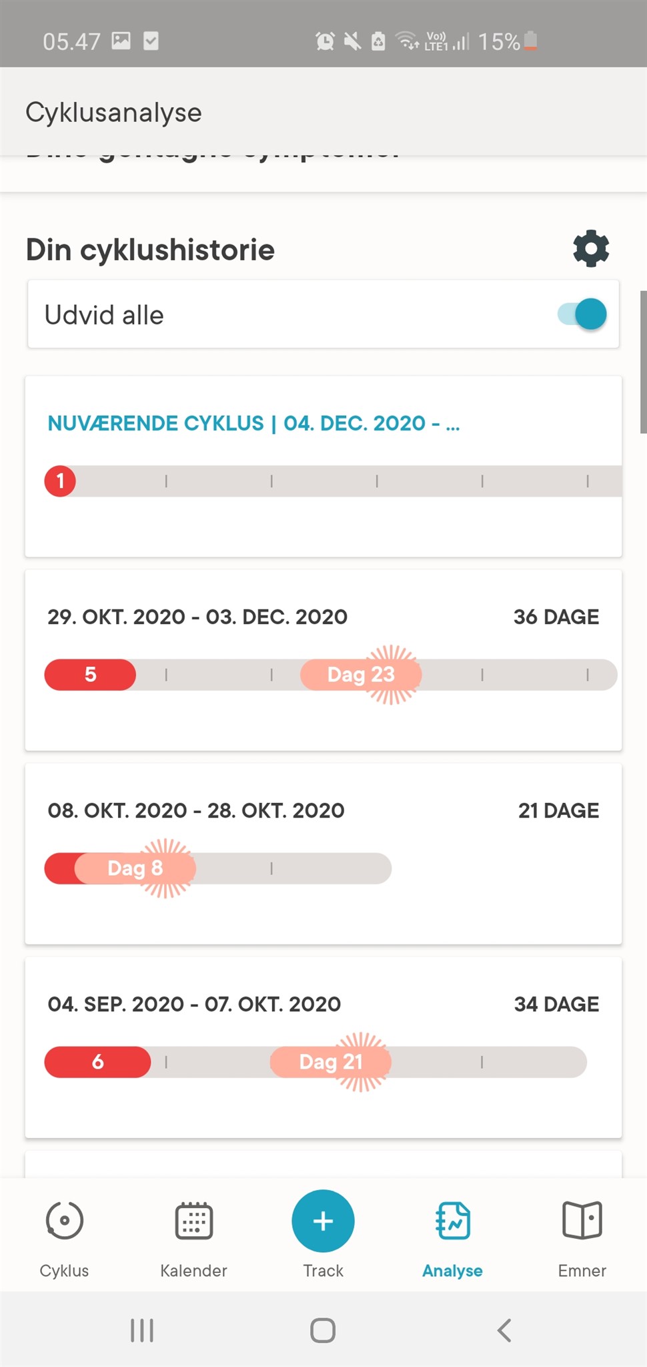Expand the 29. Okt. – 03. Dec. cycle
Image resolution: width=647 pixels, height=1367 pixels.
pos(197,617)
